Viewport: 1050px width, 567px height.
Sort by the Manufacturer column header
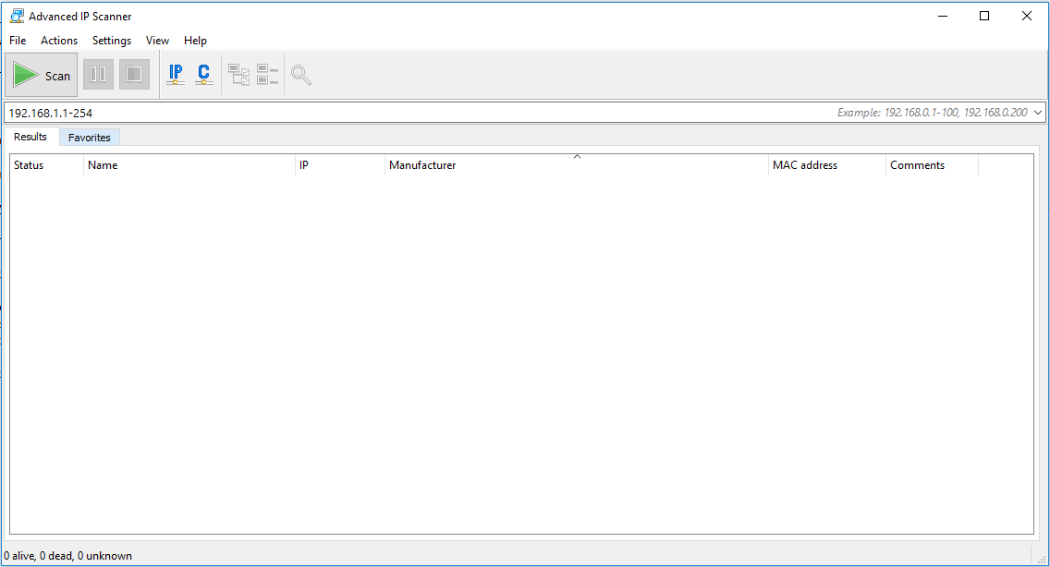[x=576, y=164]
